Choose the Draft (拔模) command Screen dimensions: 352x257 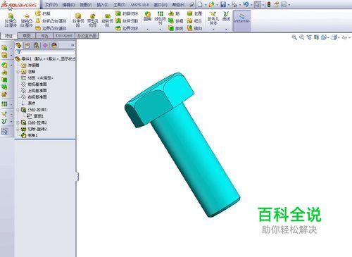(x=176, y=21)
